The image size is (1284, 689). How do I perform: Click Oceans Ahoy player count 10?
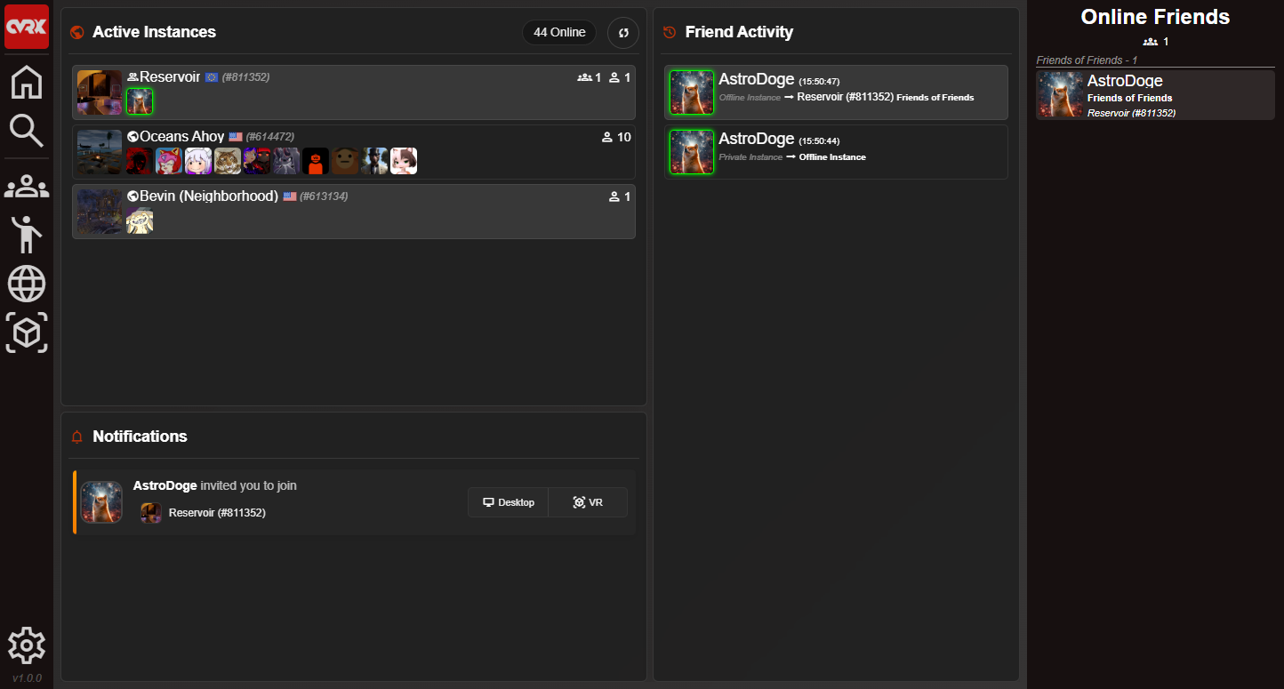pyautogui.click(x=616, y=137)
